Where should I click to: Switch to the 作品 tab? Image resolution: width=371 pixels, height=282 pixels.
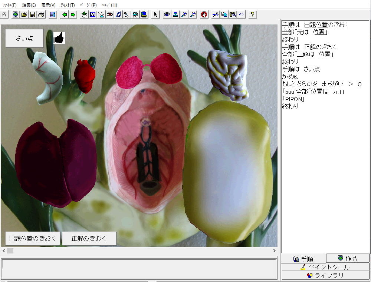pos(348,258)
